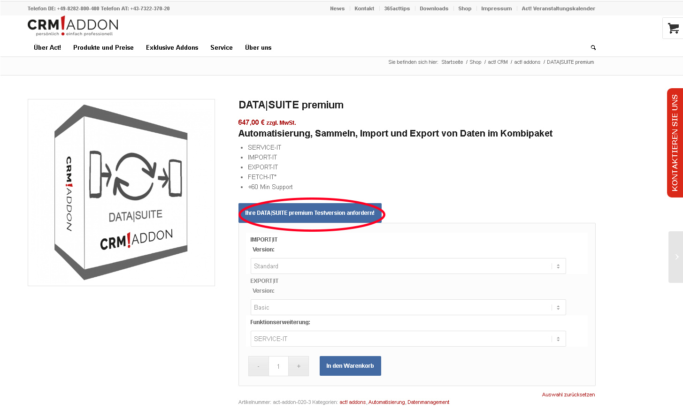Open Produkte und Preise menu

coord(103,48)
